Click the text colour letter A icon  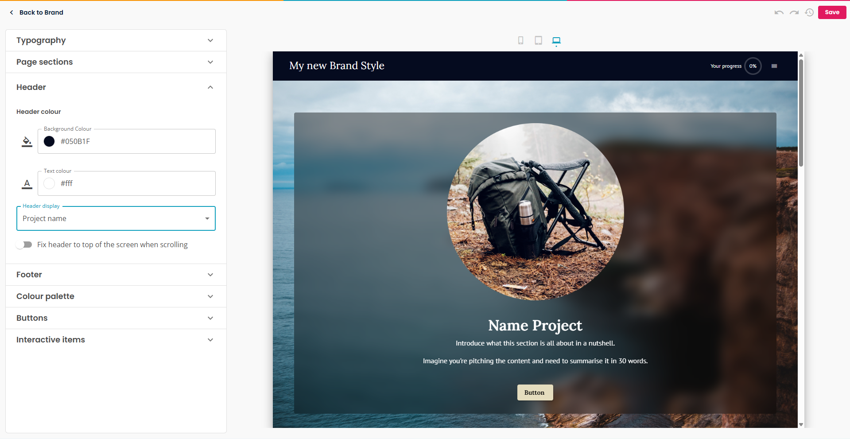click(x=27, y=184)
